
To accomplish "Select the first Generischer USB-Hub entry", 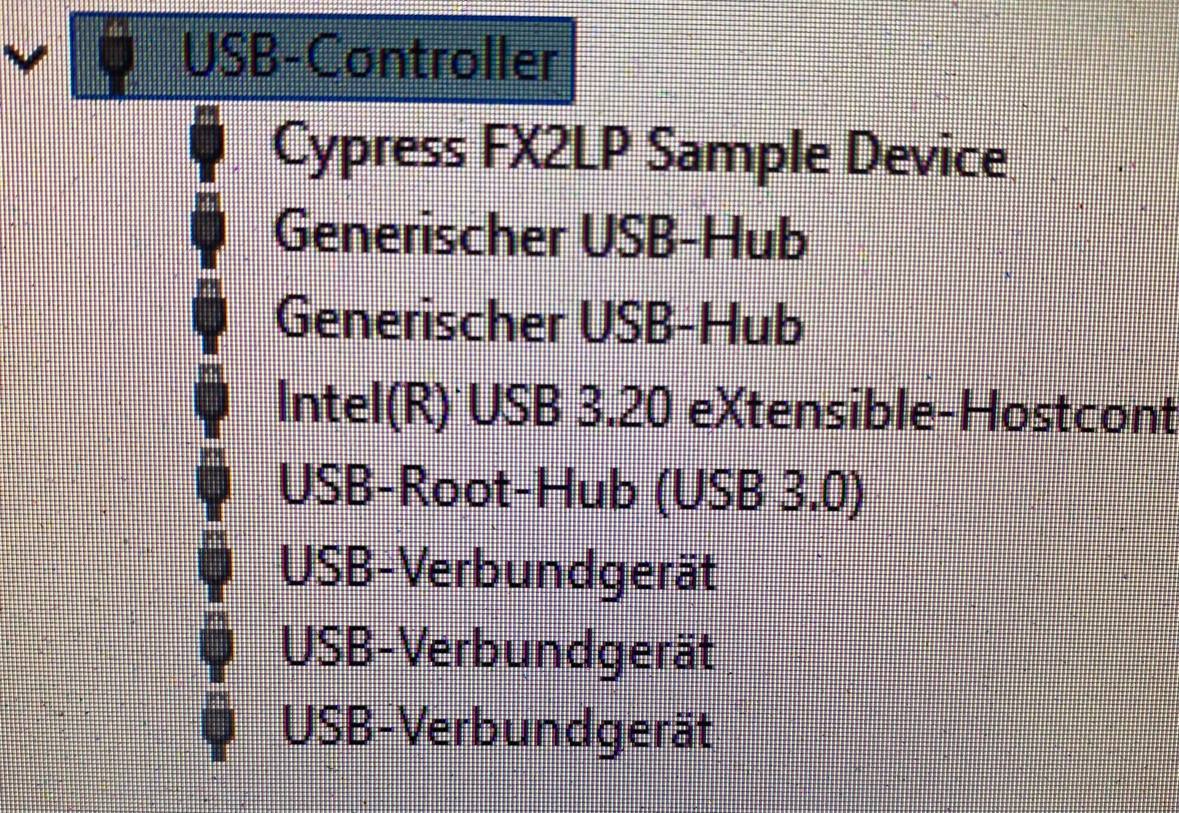I will (x=540, y=235).
